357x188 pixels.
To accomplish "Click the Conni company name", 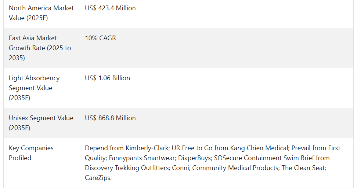I will (181, 168).
